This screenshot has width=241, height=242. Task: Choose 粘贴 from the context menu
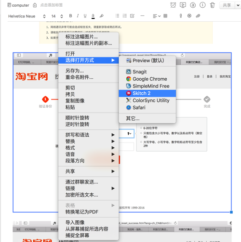(x=89, y=107)
